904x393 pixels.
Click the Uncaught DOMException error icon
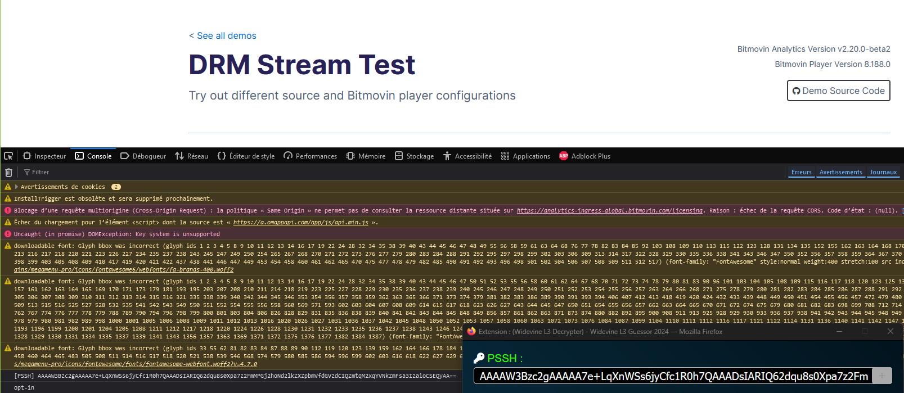(8, 234)
